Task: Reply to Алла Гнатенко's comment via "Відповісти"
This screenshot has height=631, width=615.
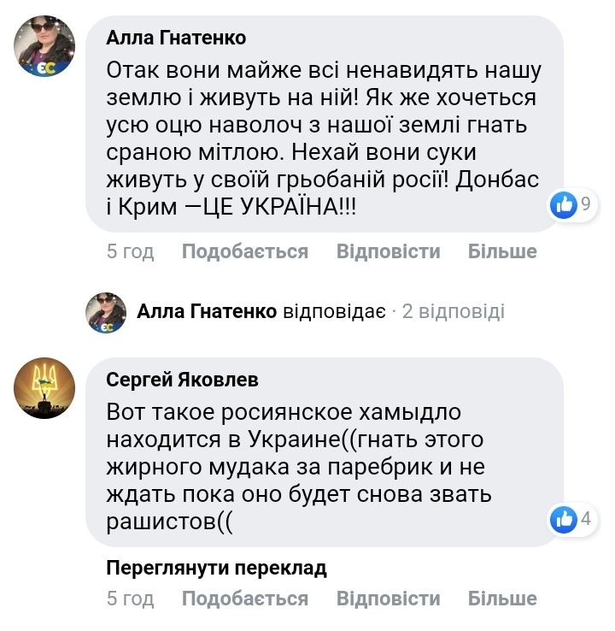Action: [x=388, y=251]
